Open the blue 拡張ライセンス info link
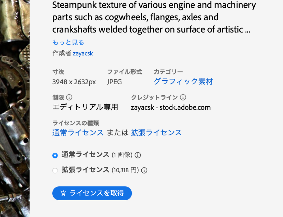 (156, 133)
